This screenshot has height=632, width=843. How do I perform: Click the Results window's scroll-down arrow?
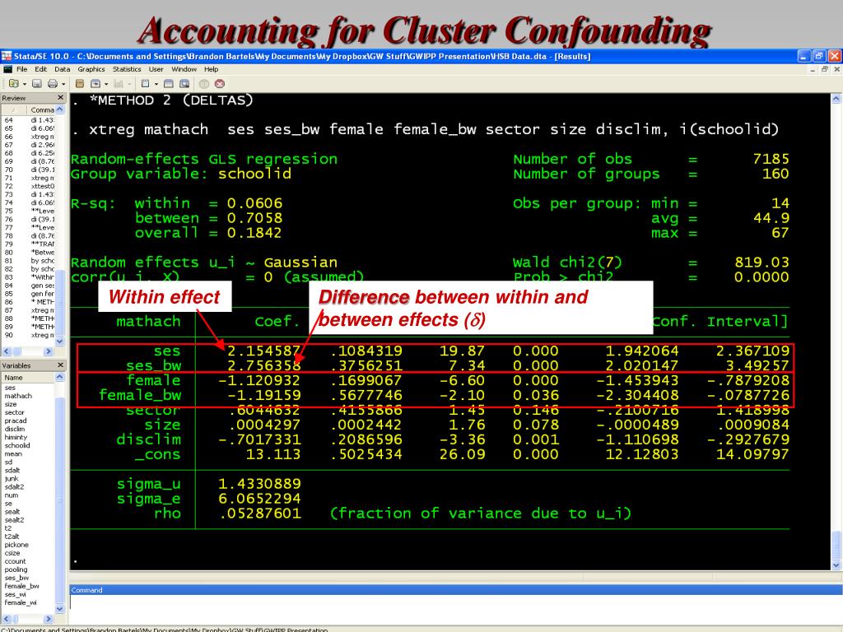[x=836, y=565]
